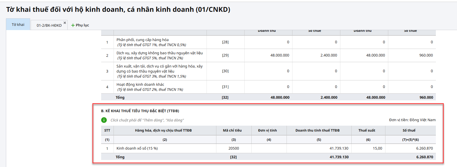Click the 2.400.000 tax cell in row [29]
The image size is (457, 167).
click(316, 55)
